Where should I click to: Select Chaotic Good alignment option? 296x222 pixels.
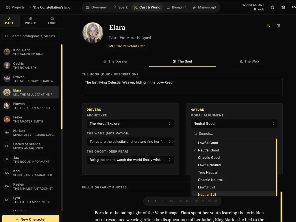pyautogui.click(x=209, y=158)
